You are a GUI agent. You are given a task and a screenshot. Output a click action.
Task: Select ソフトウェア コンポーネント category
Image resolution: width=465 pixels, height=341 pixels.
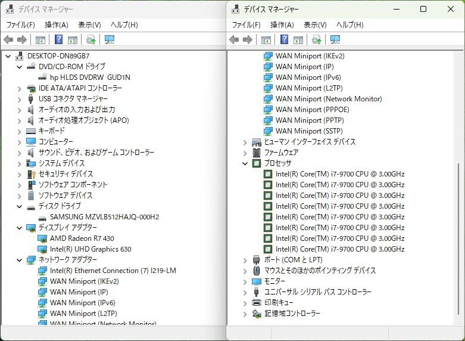[73, 184]
